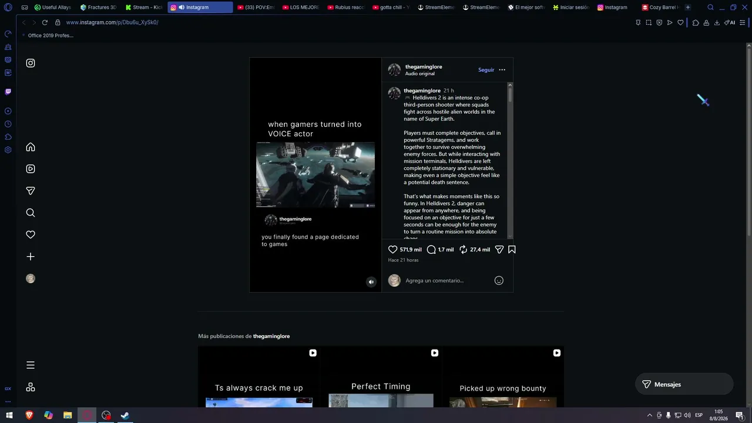Focus the Agrega un comentario field
The image size is (752, 423).
tap(448, 281)
